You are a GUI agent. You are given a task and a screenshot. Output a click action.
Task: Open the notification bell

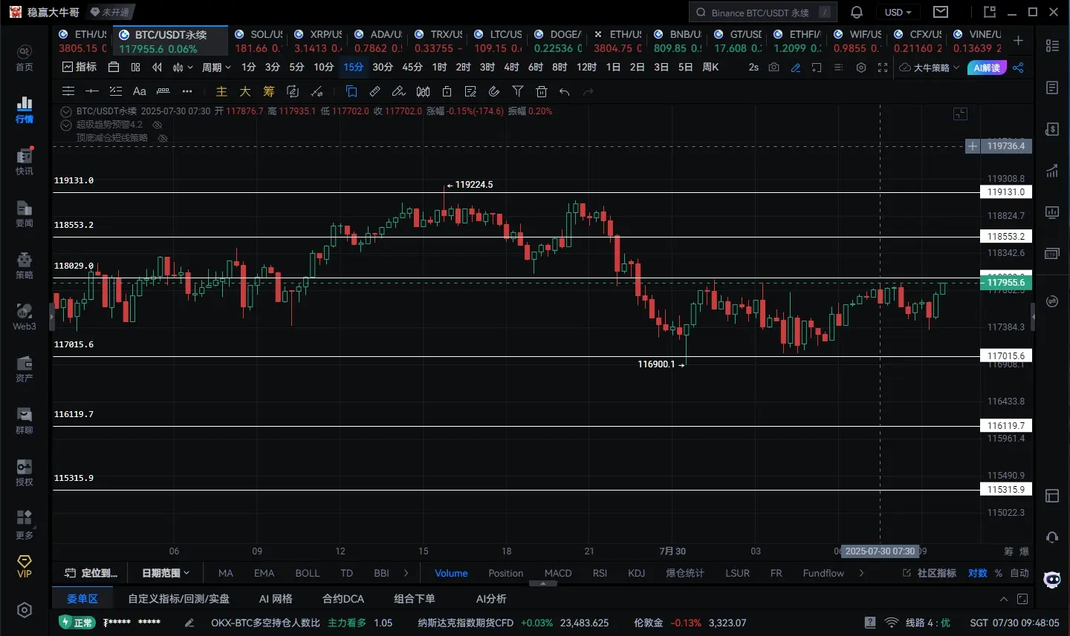[857, 12]
